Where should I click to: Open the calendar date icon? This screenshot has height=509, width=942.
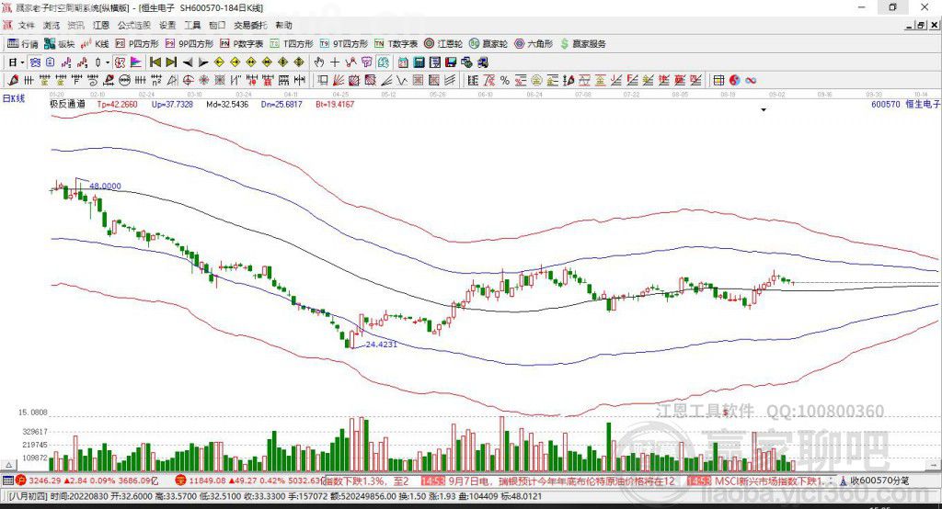(403, 62)
